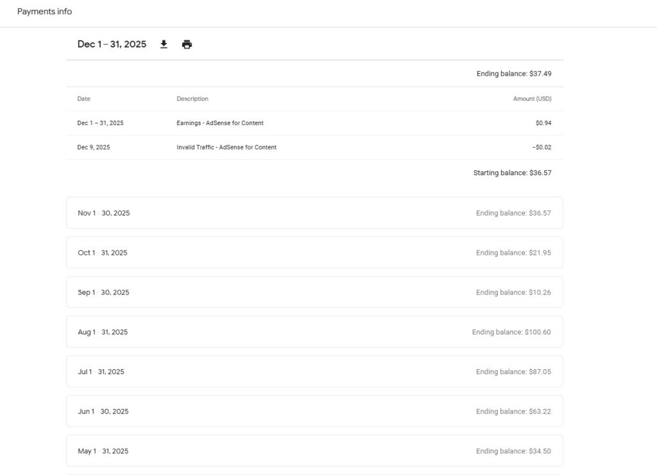The height and width of the screenshot is (475, 657).
Task: Collapse the Dec 1 – 31, 2025 section
Action: 112,44
